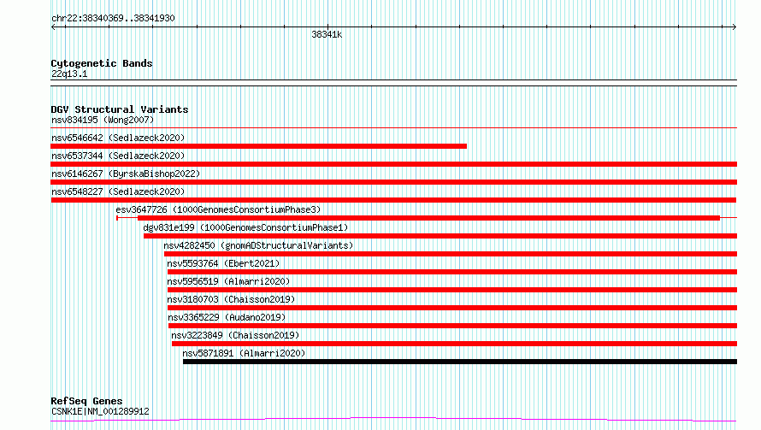Click the red bar of nsv3223849

[454, 344]
